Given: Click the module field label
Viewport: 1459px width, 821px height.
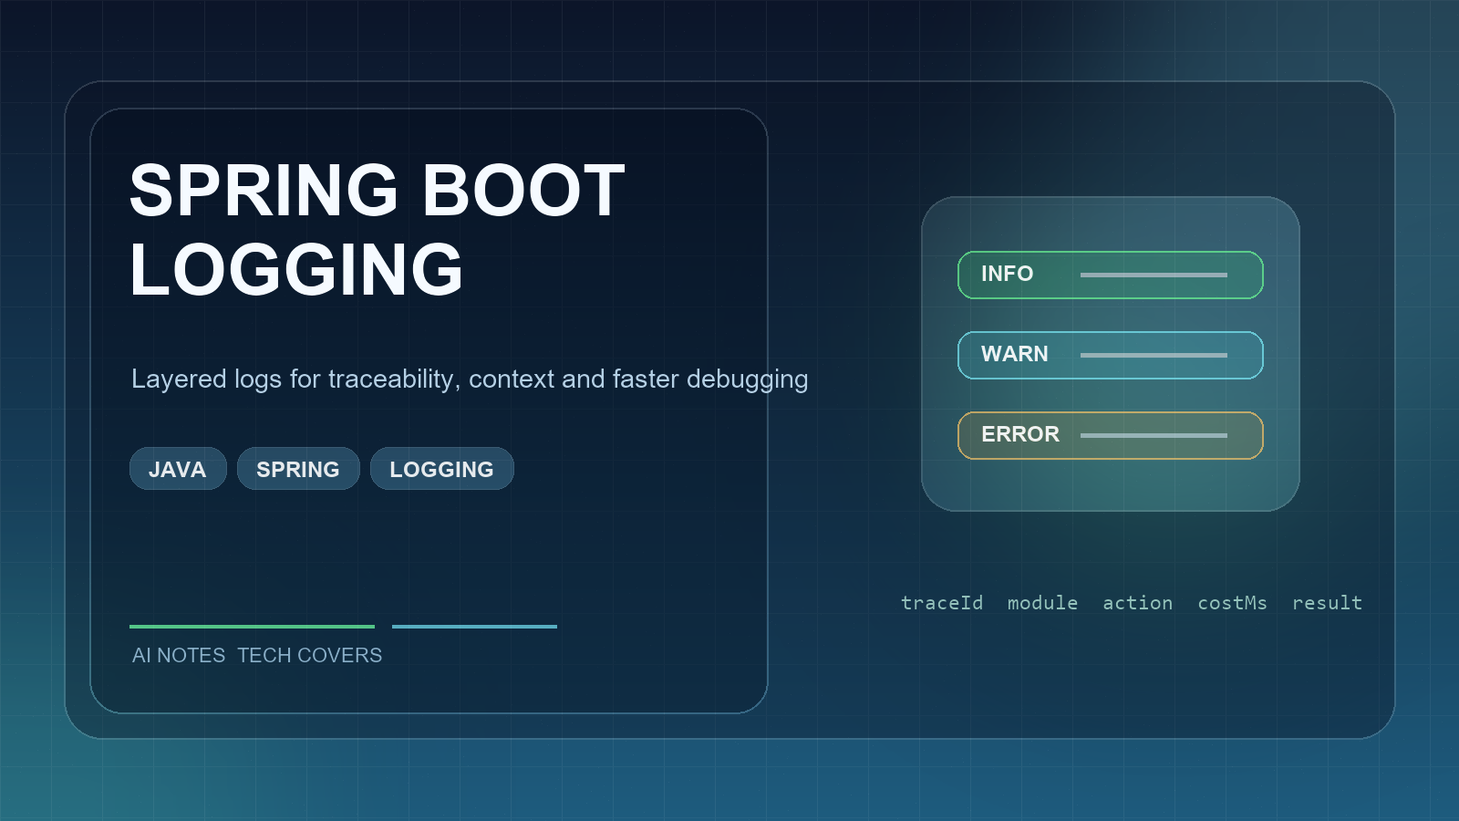Looking at the screenshot, I should [x=1042, y=603].
